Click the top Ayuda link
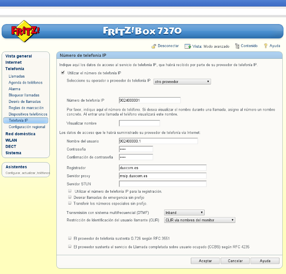Image resolution: width=286 pixels, height=274 pixels. (275, 46)
